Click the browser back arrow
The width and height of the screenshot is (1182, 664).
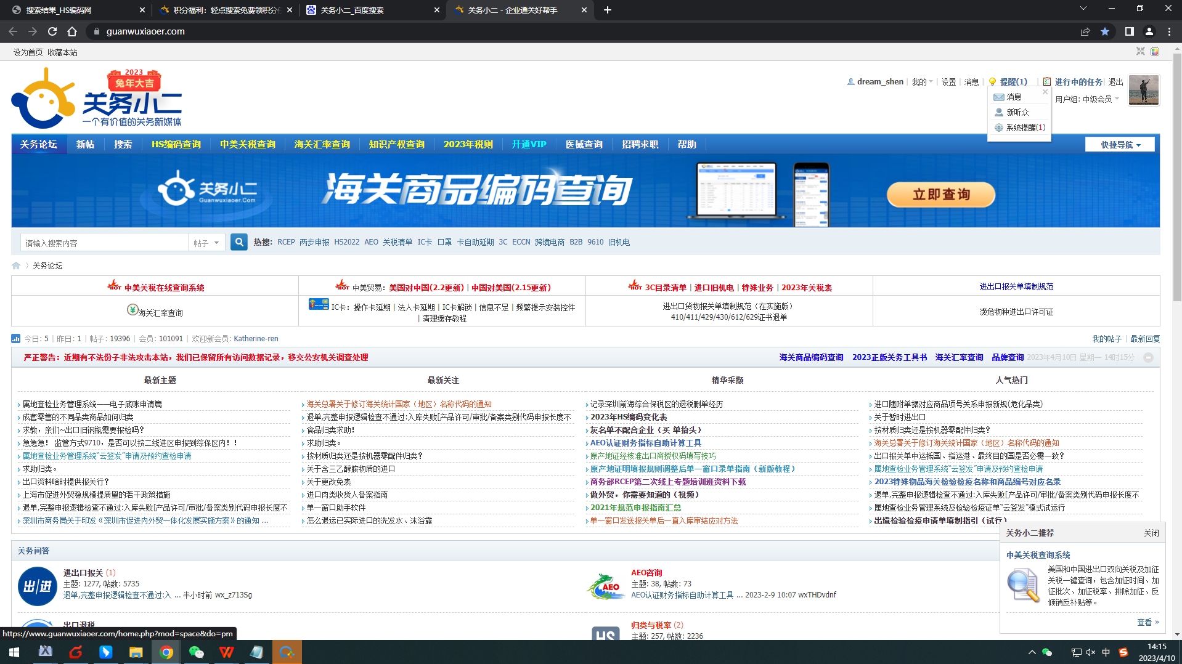pyautogui.click(x=13, y=31)
